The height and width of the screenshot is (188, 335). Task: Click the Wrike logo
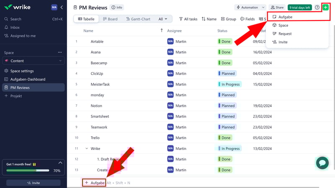coord(17,7)
